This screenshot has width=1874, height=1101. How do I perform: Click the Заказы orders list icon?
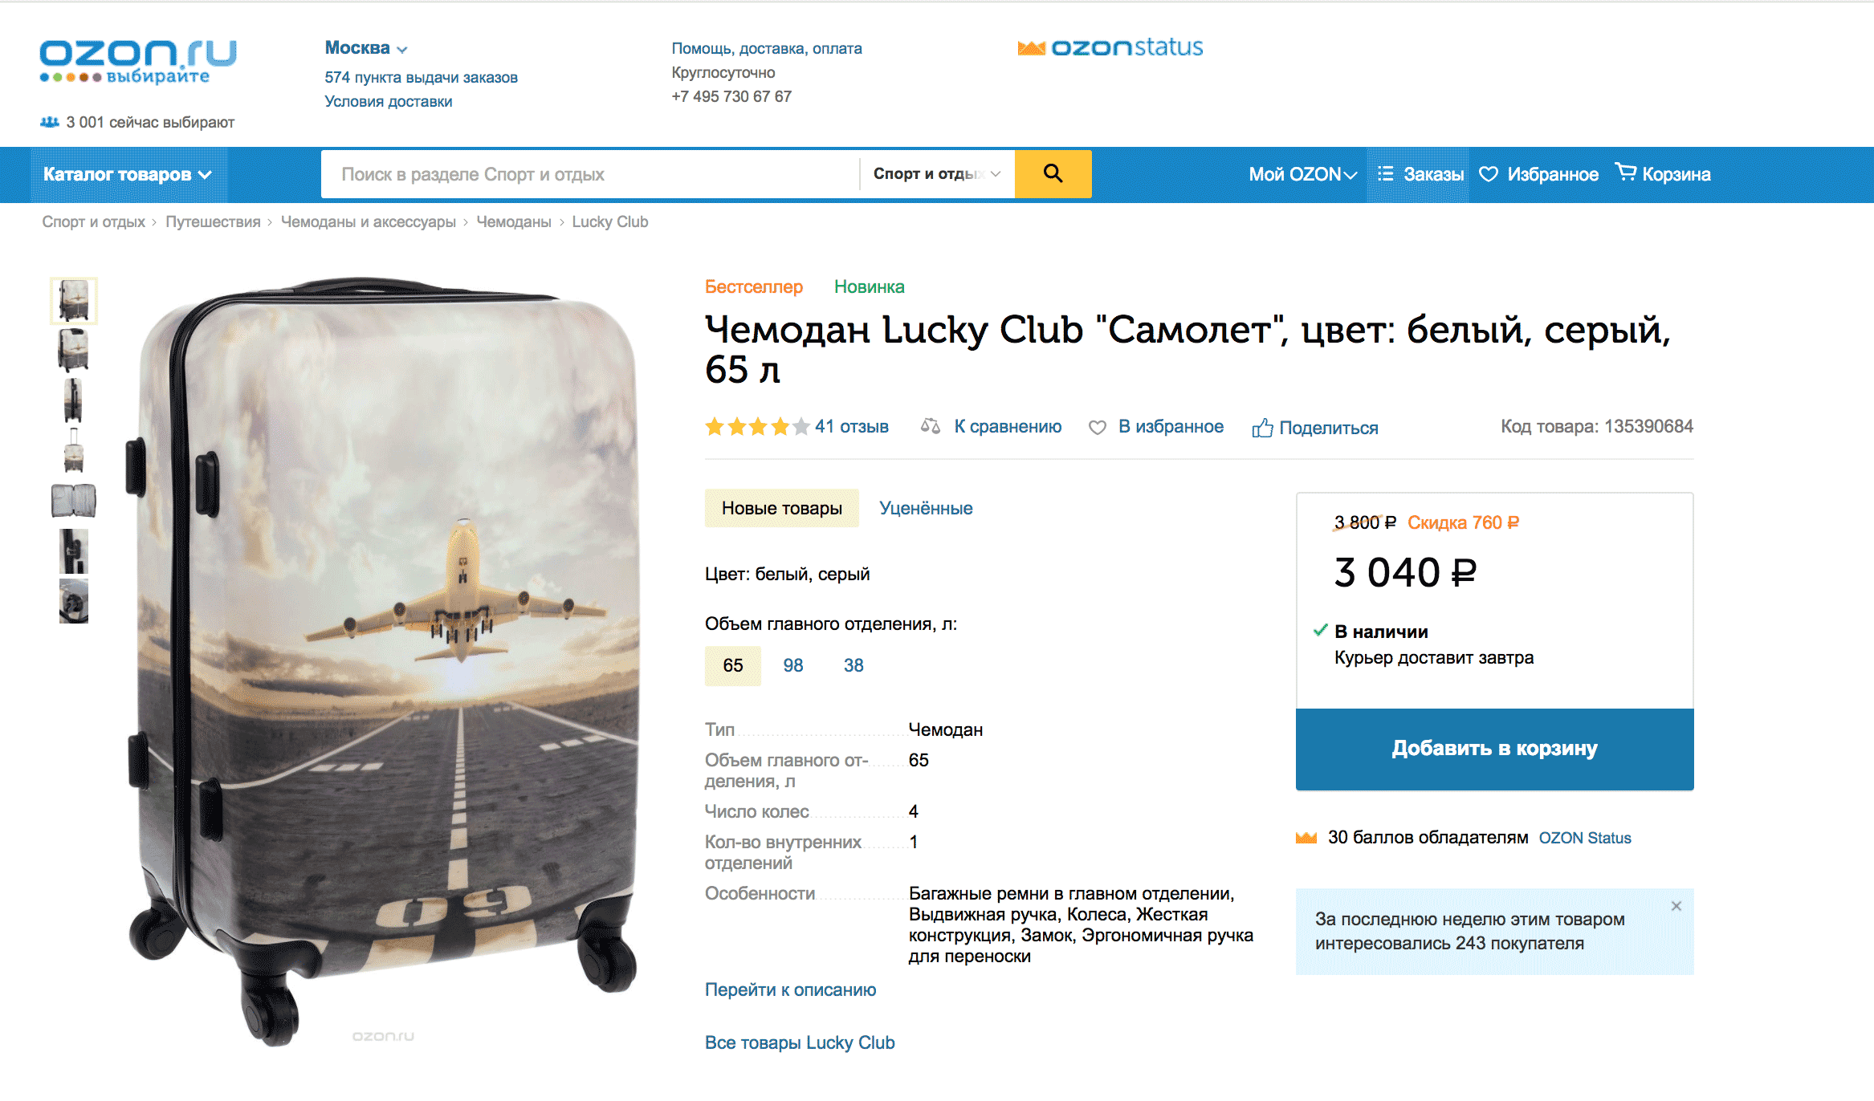1385,174
